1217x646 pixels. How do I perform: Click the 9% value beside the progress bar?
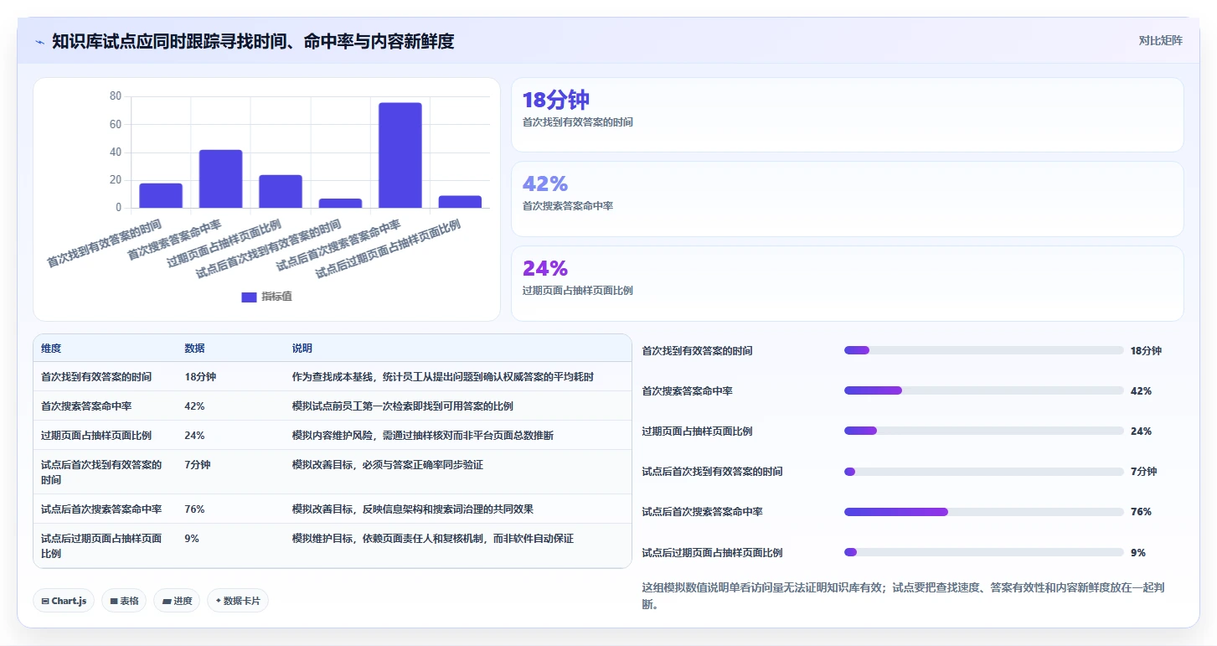click(x=1137, y=553)
